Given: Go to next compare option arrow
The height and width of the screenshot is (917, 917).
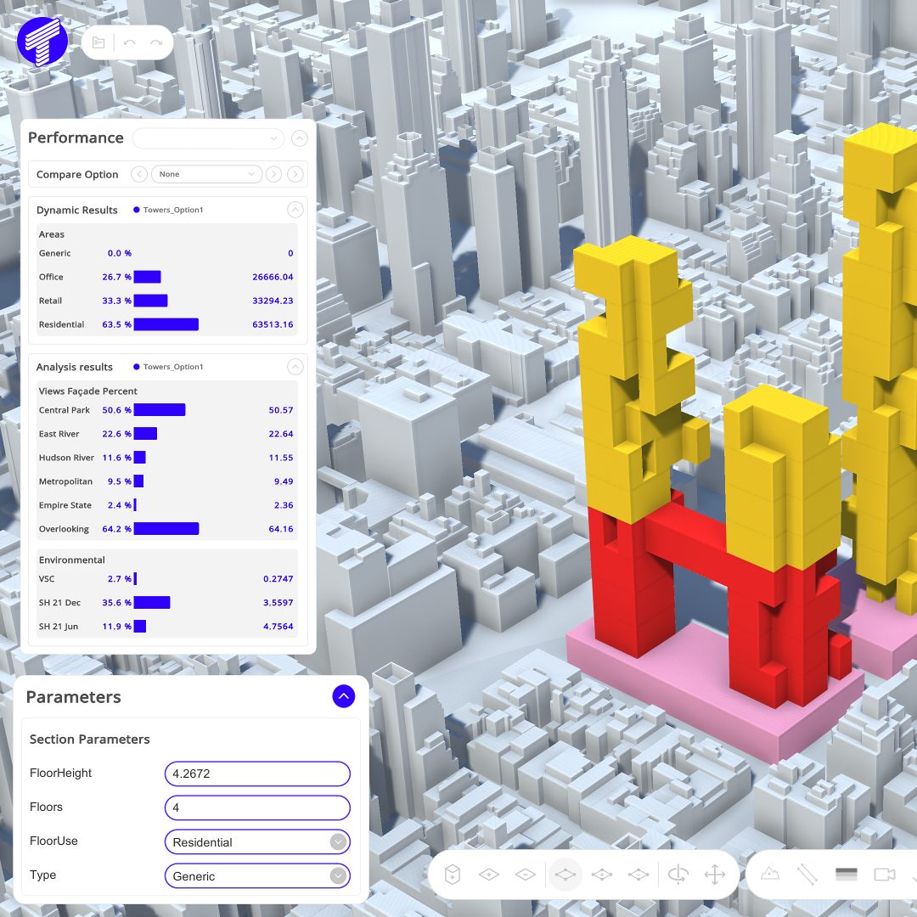Looking at the screenshot, I should pyautogui.click(x=273, y=174).
